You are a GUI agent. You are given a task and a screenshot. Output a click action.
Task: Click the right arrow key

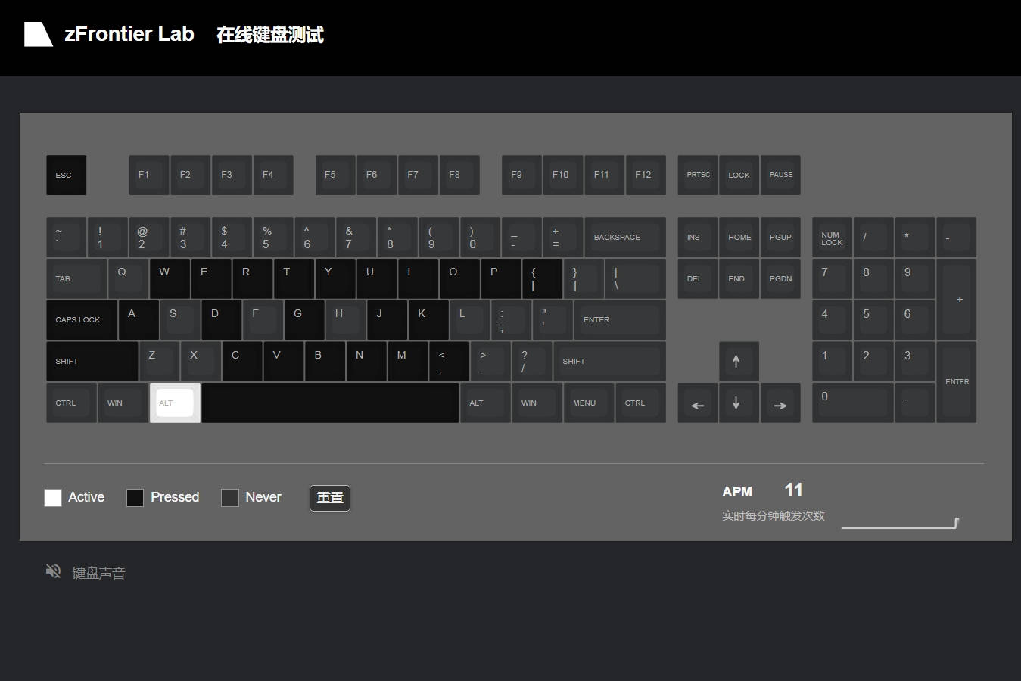tap(780, 403)
